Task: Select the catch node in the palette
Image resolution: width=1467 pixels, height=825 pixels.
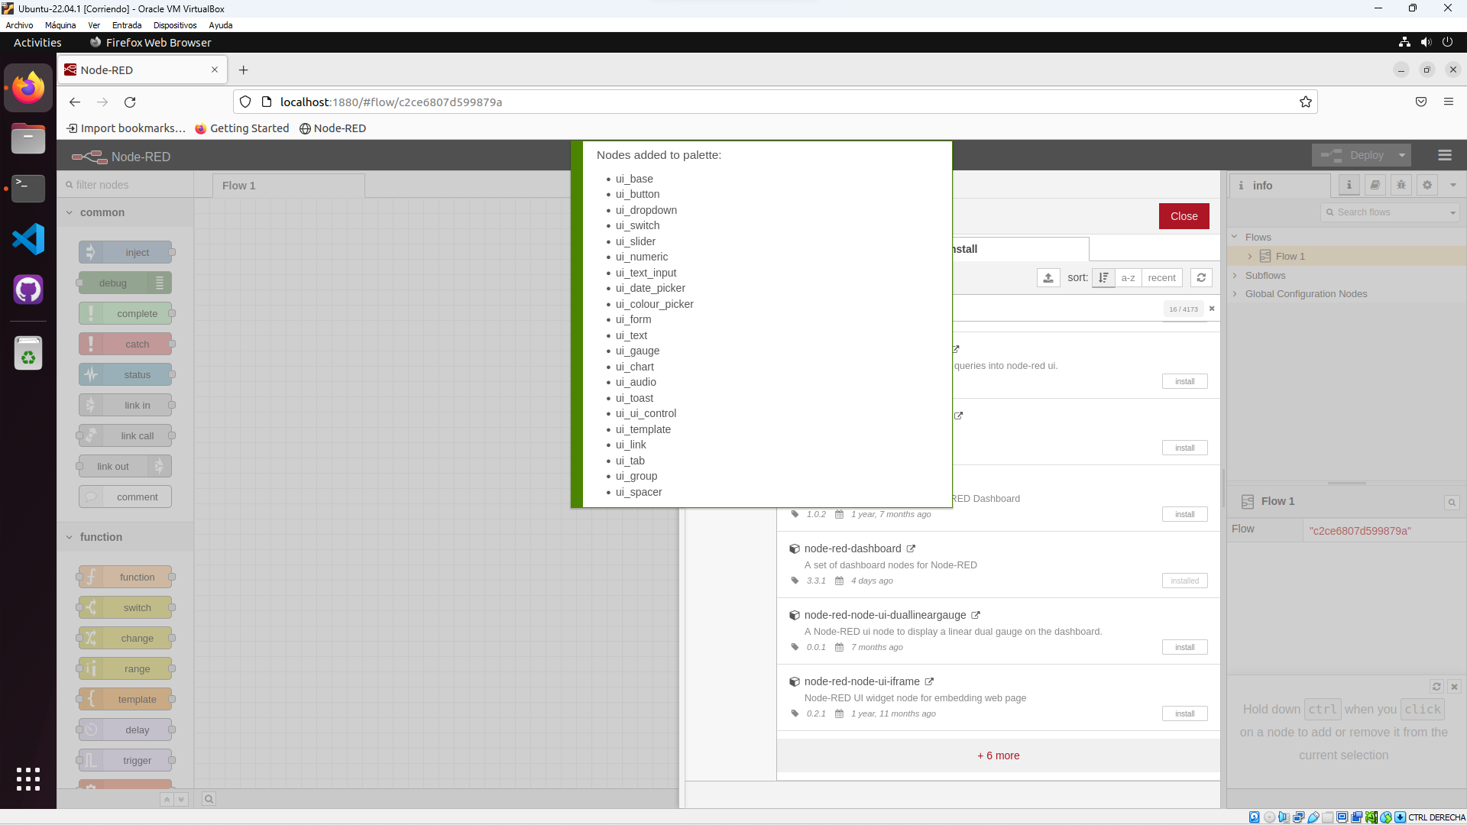Action: [127, 344]
